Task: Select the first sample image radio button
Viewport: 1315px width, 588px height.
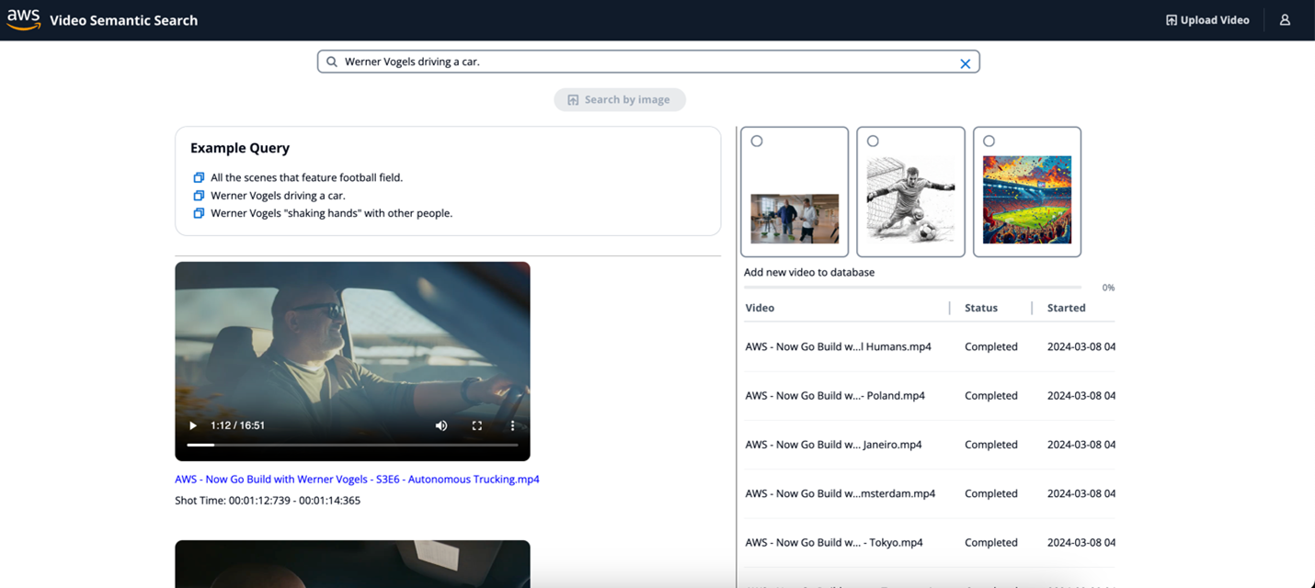Action: [757, 140]
